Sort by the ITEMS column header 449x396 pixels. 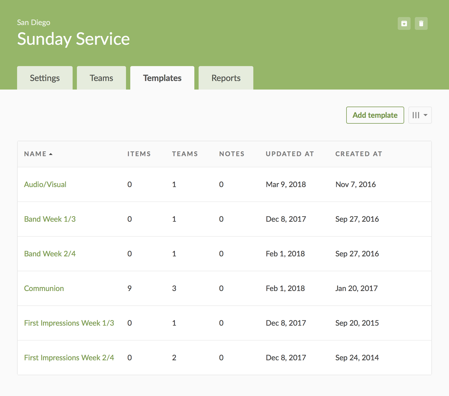click(x=139, y=154)
